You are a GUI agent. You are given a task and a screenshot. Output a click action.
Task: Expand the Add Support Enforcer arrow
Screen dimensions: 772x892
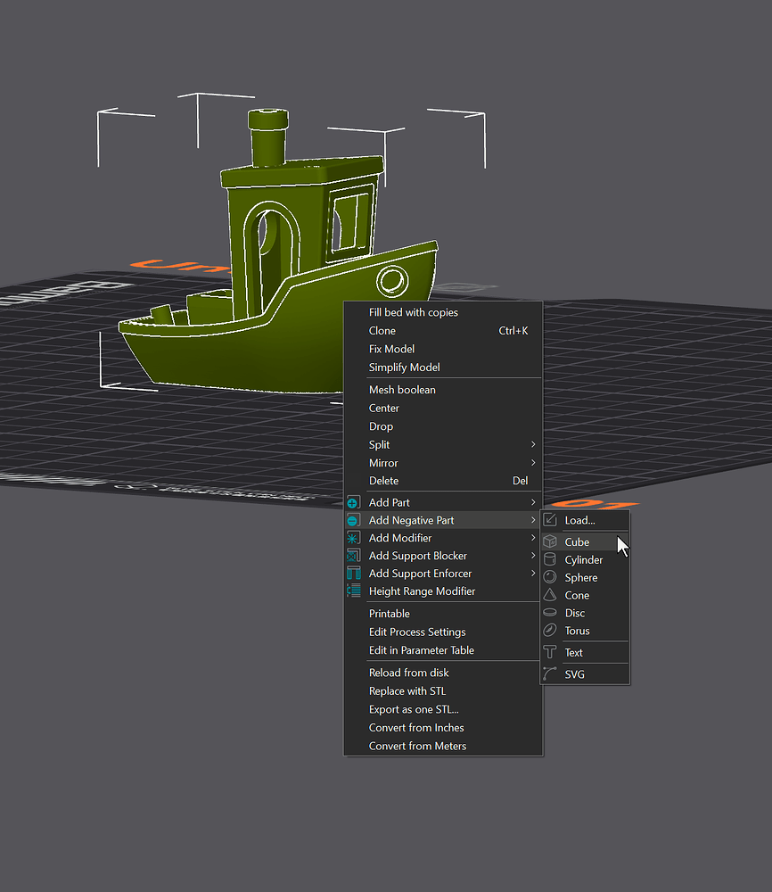click(x=533, y=573)
